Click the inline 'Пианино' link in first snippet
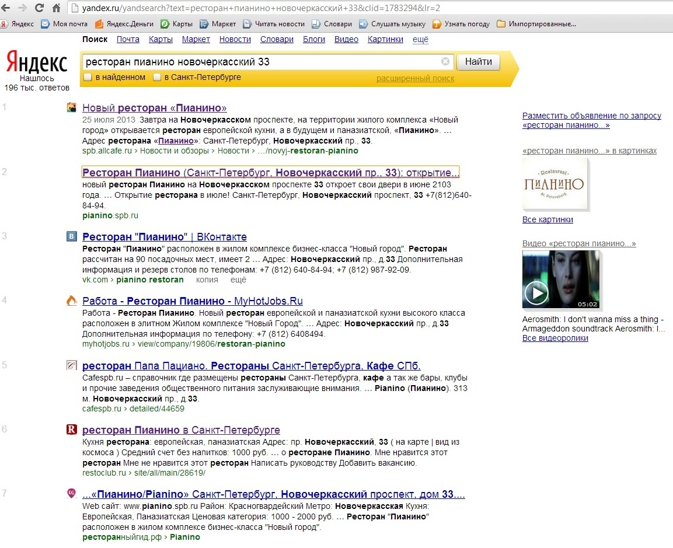 point(176,141)
